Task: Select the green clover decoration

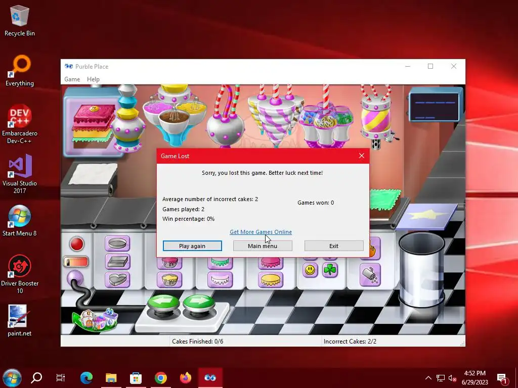Action: [x=330, y=270]
